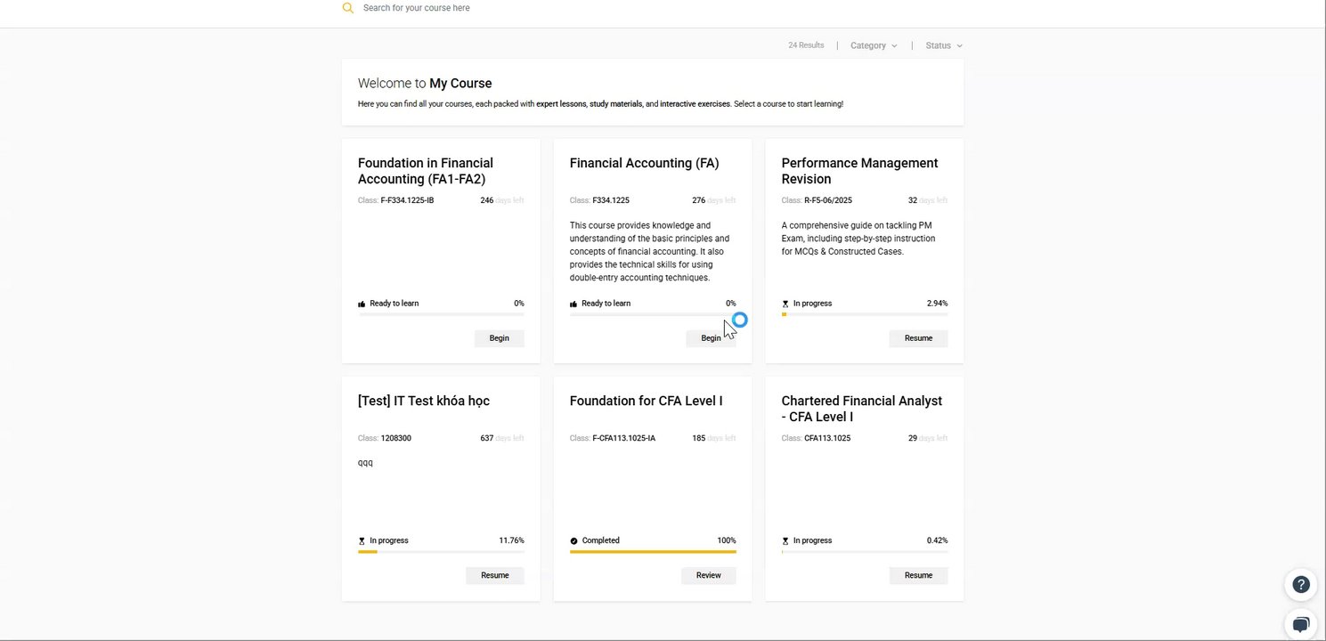The height and width of the screenshot is (641, 1326).
Task: Click the search magnifier icon
Action: [348, 8]
